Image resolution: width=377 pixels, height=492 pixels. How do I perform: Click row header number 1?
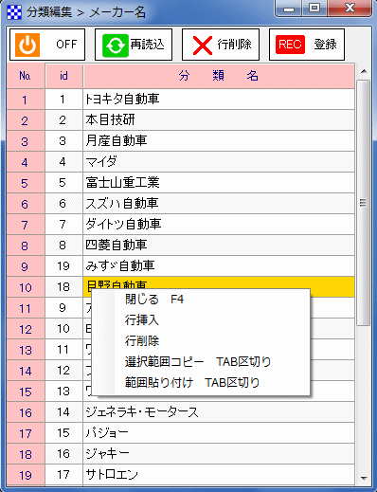click(x=26, y=100)
